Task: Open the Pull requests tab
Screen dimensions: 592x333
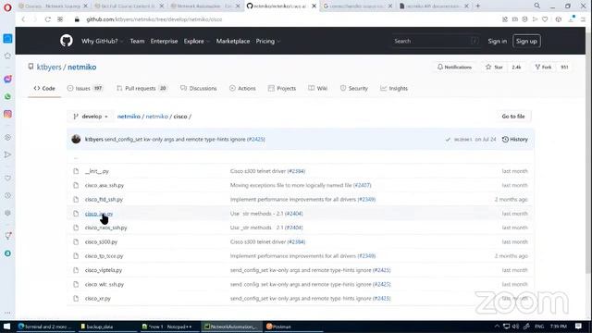Action: [x=142, y=89]
